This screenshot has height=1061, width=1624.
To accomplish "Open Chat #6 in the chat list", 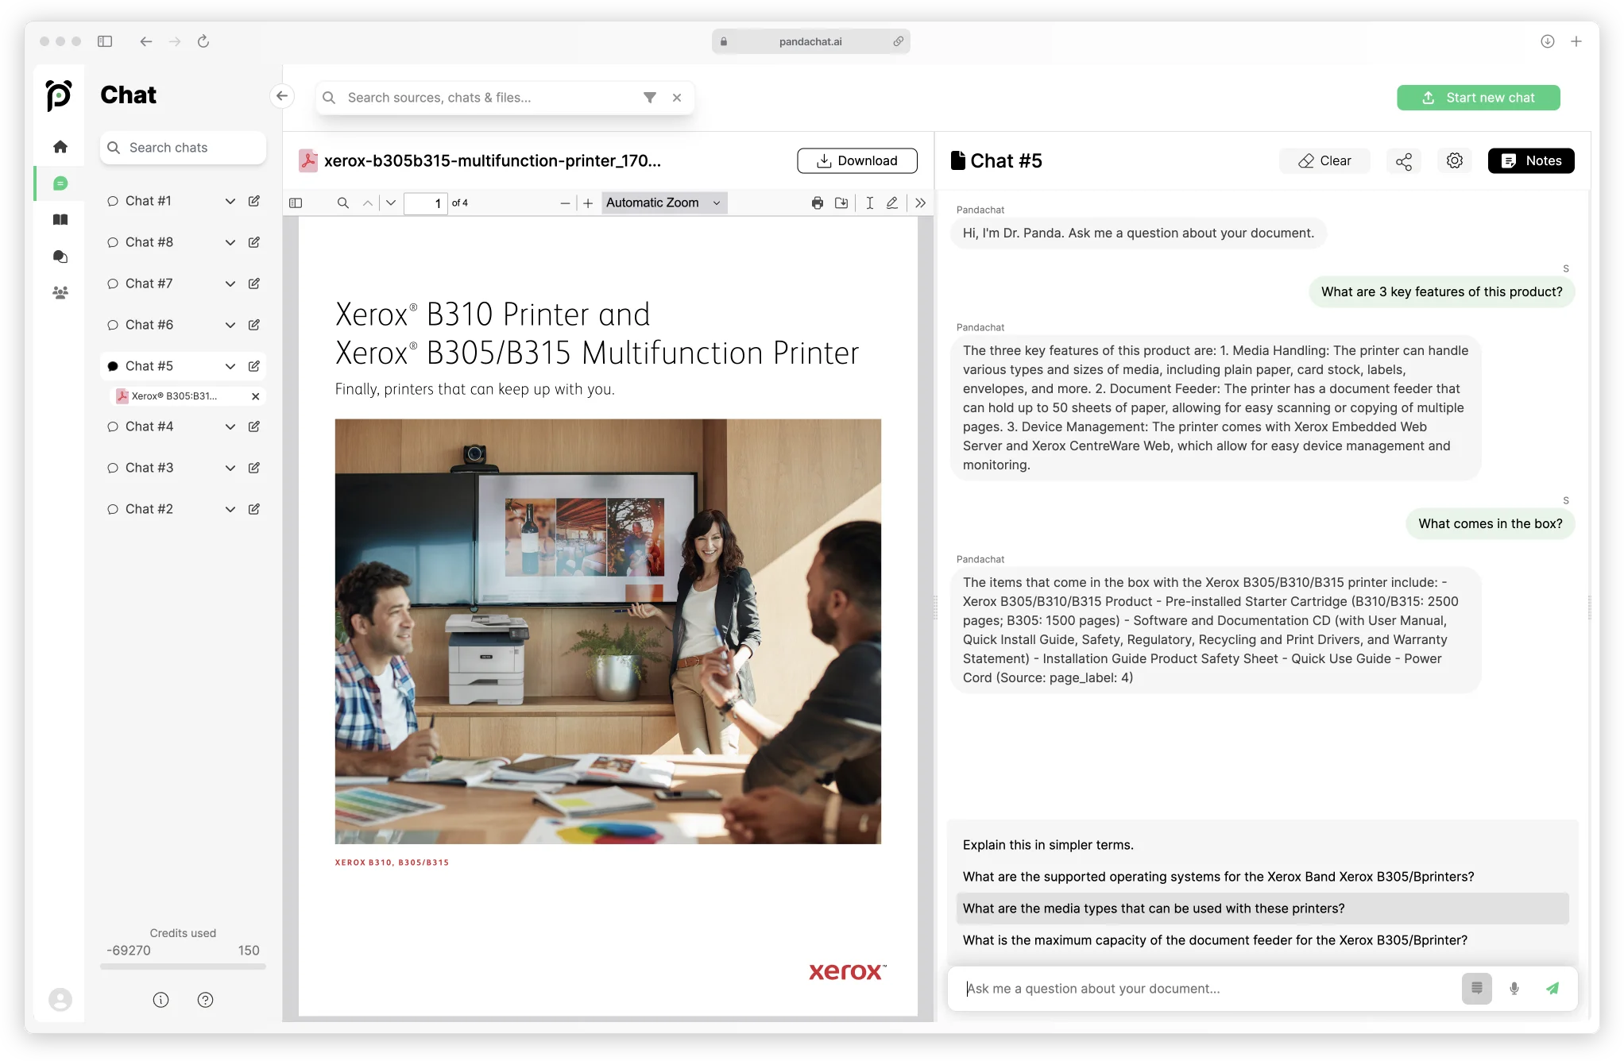I will (149, 325).
